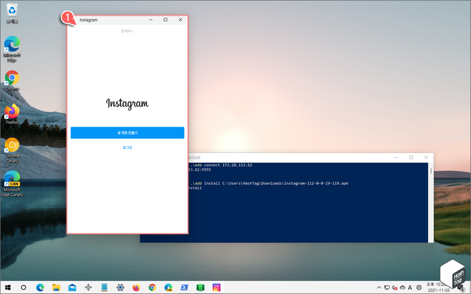The width and height of the screenshot is (471, 294).
Task: Select the Firefox desktop shortcut
Action: coord(12,114)
